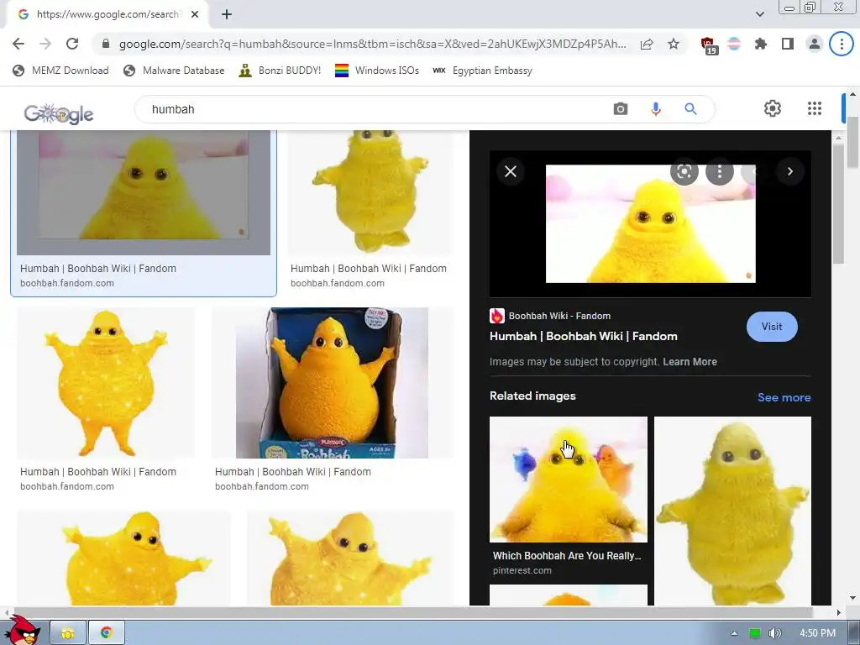This screenshot has width=860, height=645.
Task: Go to next image with right chevron
Action: [789, 171]
